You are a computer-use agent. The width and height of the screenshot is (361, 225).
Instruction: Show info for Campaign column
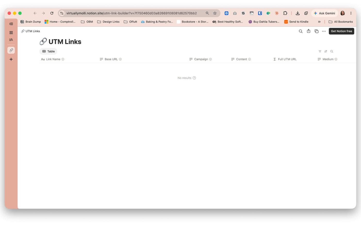click(x=210, y=59)
